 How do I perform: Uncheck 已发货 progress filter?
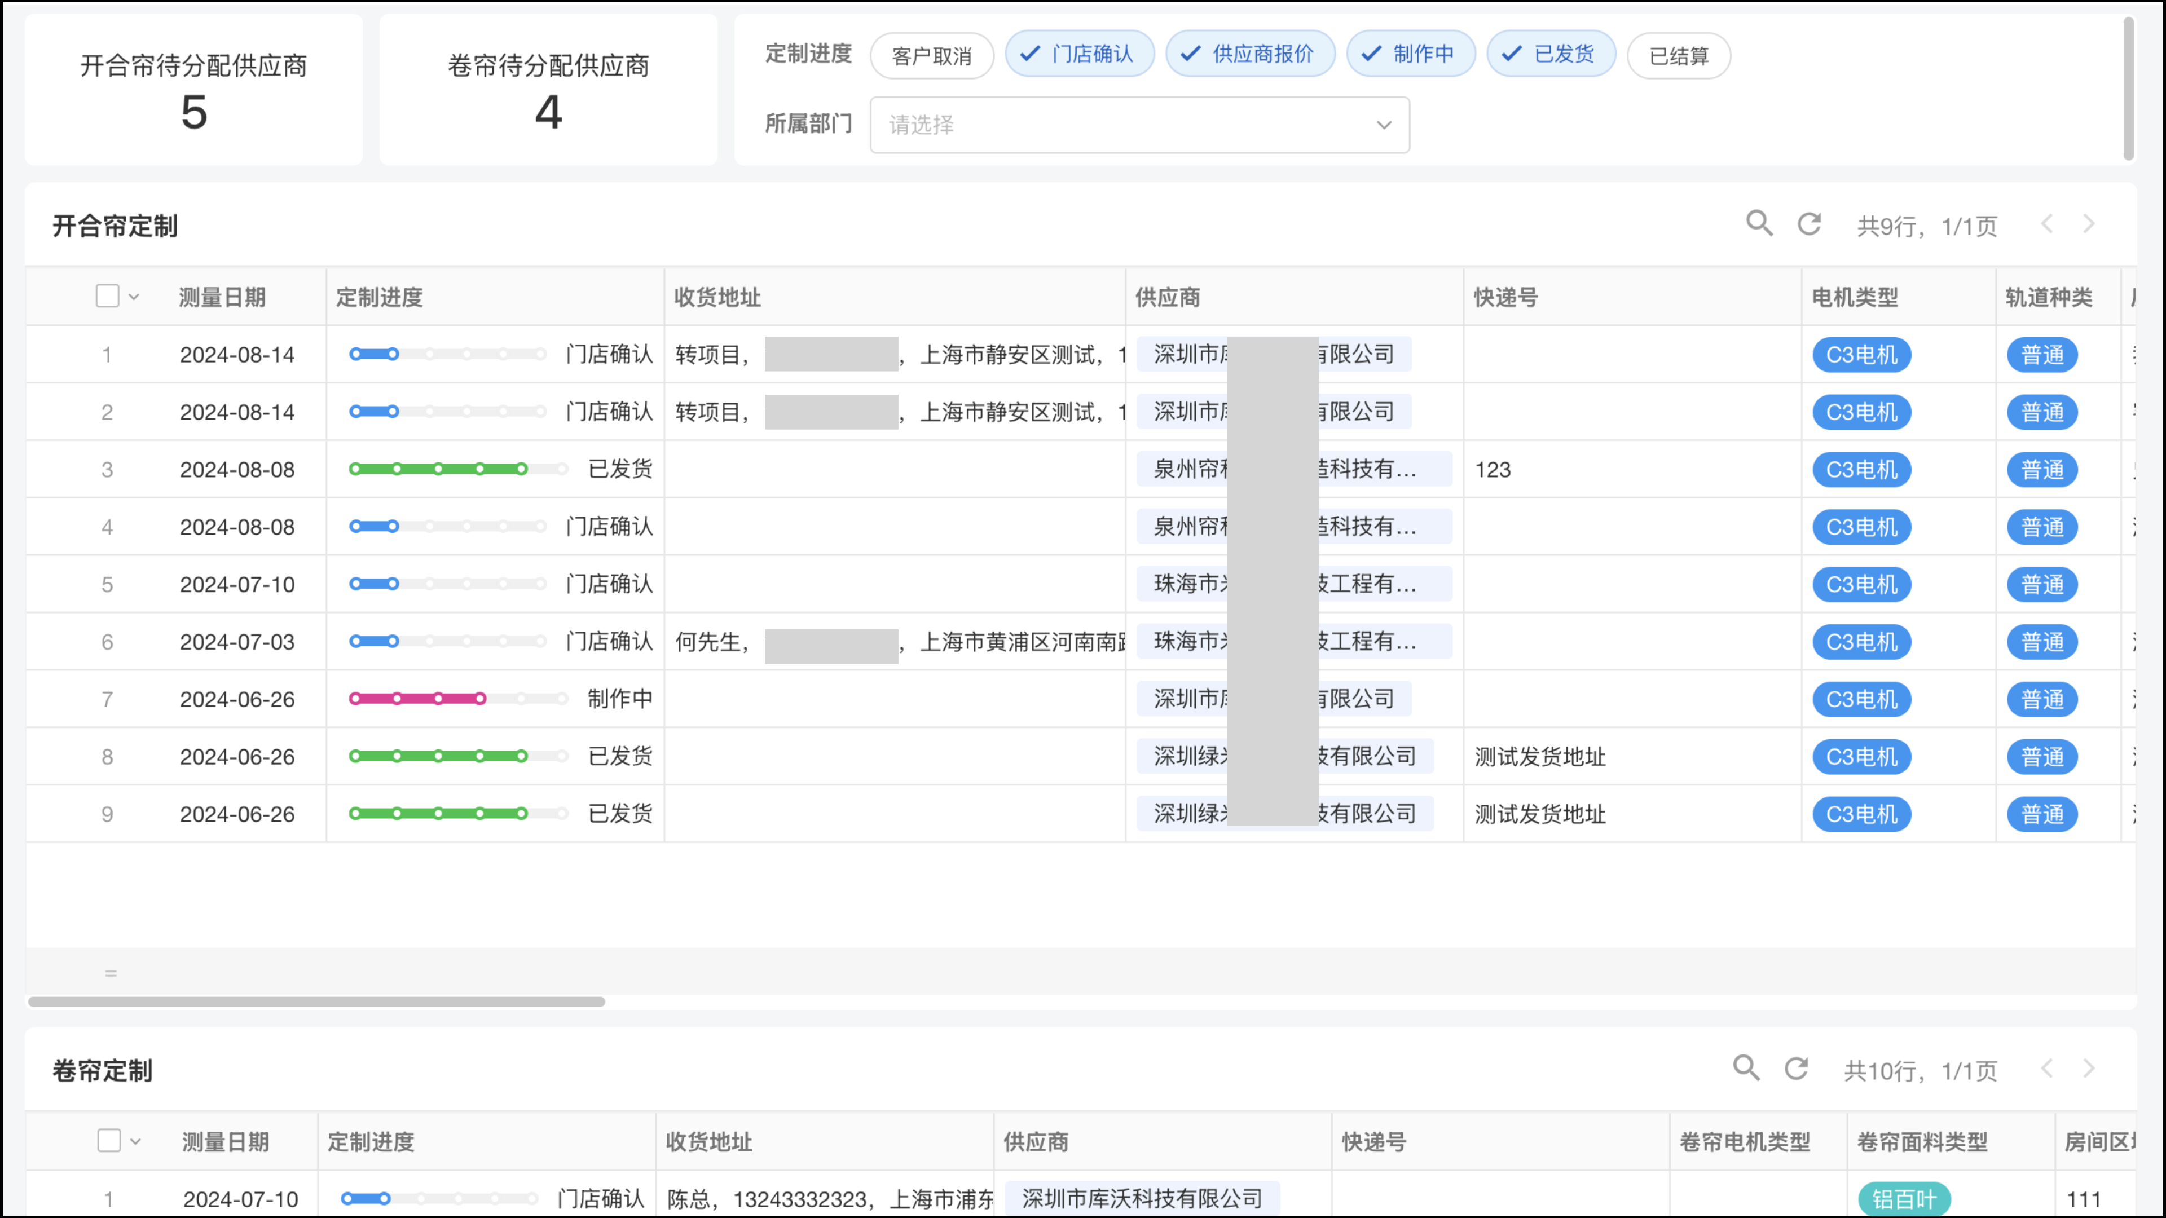pyautogui.click(x=1551, y=54)
